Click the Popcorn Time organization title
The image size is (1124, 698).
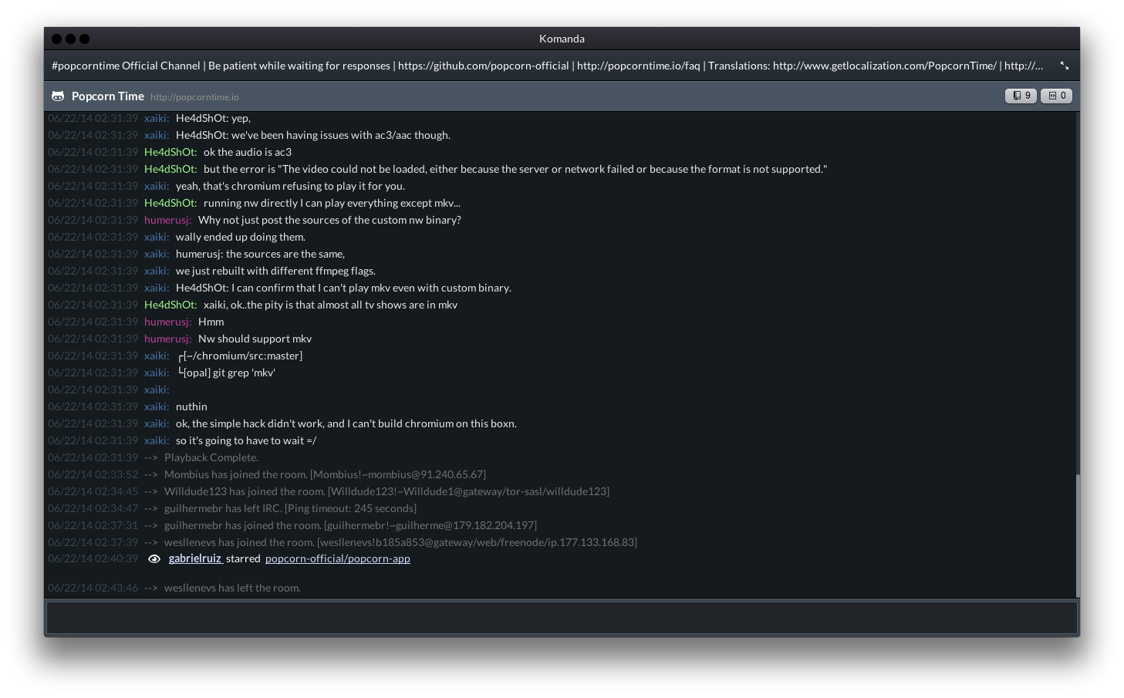pyautogui.click(x=108, y=96)
